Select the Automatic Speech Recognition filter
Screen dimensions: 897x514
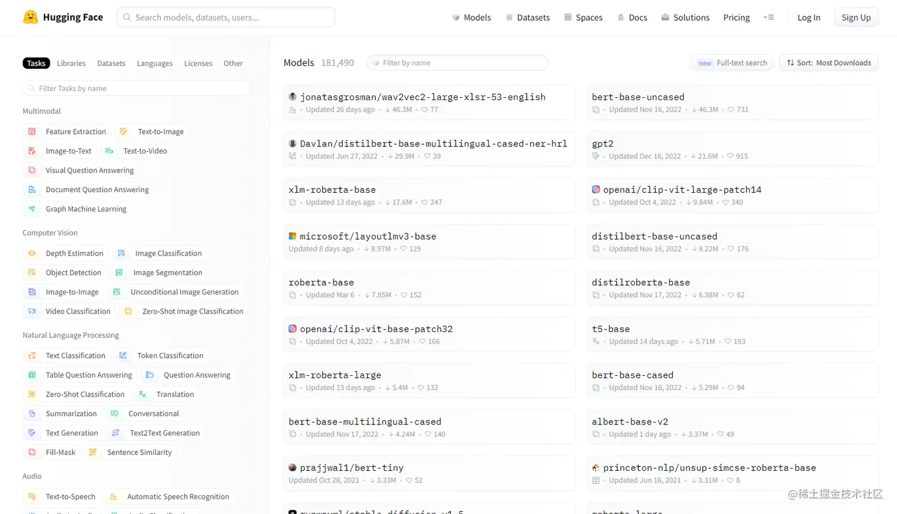(169, 497)
